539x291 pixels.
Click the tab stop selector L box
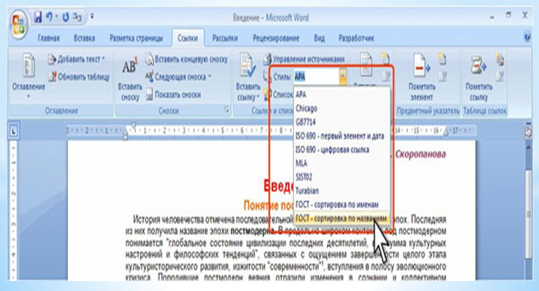[x=13, y=131]
